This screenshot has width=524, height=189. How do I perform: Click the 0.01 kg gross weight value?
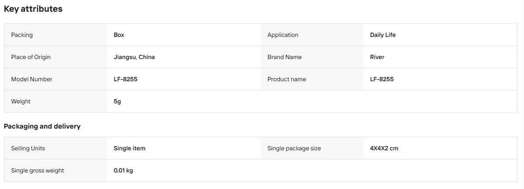[x=123, y=170]
